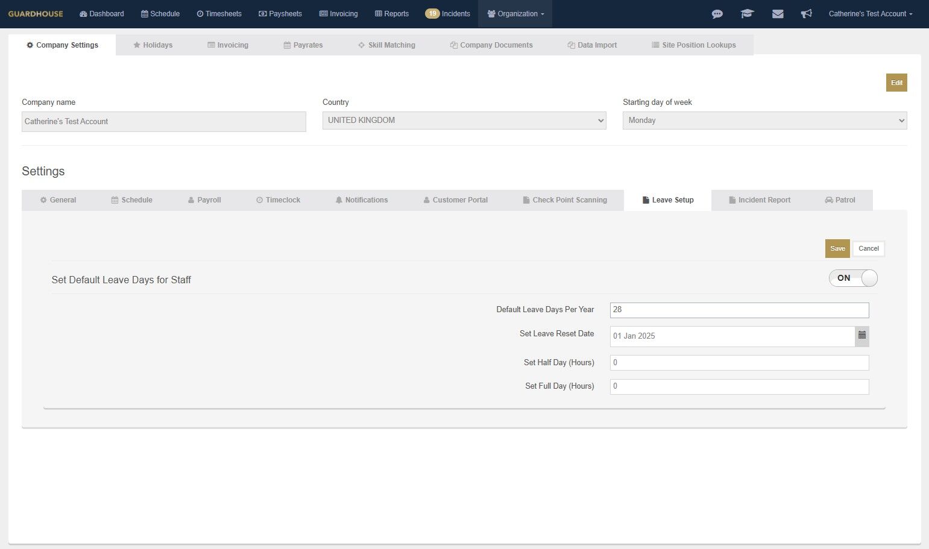Viewport: 929px width, 549px height.
Task: Focus the Set Full Day (Hours) field
Action: tap(740, 387)
